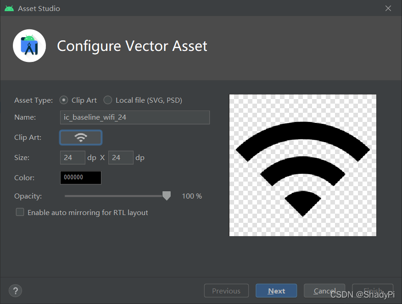
Task: Click the wifi vector preview image
Action: tap(303, 165)
